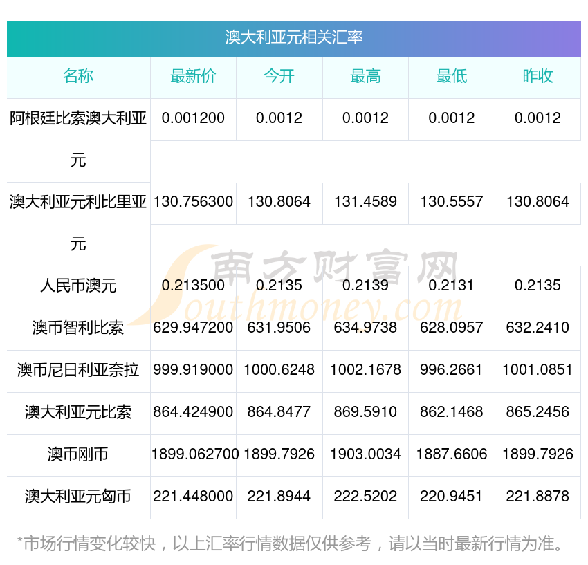588x565 pixels.
Task: Click the high value 131.4589
Action: 366,202
